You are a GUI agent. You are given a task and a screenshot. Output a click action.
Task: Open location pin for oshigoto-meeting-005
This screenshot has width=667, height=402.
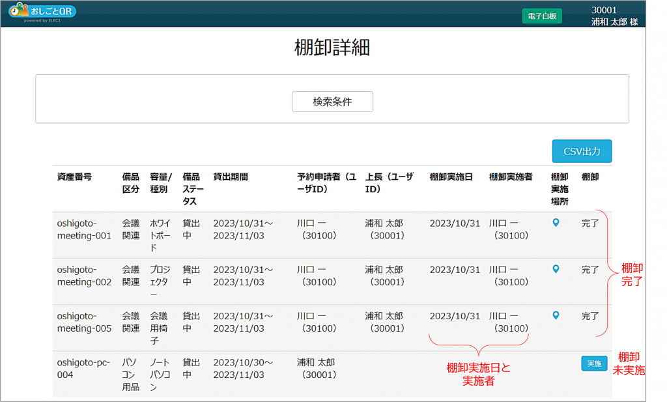click(556, 315)
